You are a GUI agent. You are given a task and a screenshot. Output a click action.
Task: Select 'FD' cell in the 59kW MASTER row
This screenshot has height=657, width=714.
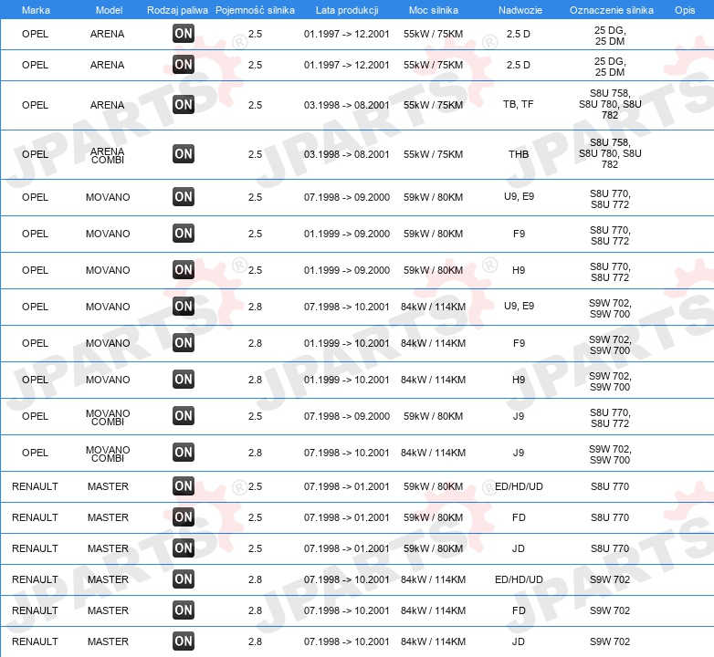coord(519,517)
